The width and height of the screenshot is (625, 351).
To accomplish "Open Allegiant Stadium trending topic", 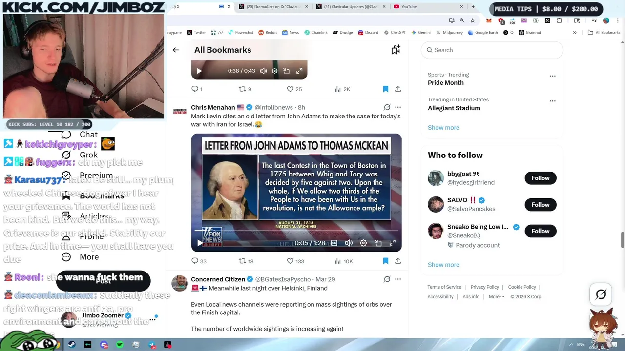I will 454,108.
